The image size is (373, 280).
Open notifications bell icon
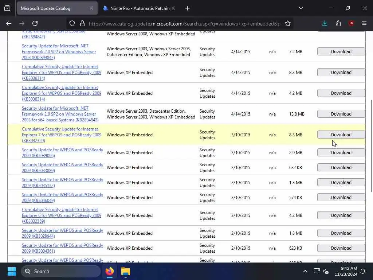(x=363, y=271)
